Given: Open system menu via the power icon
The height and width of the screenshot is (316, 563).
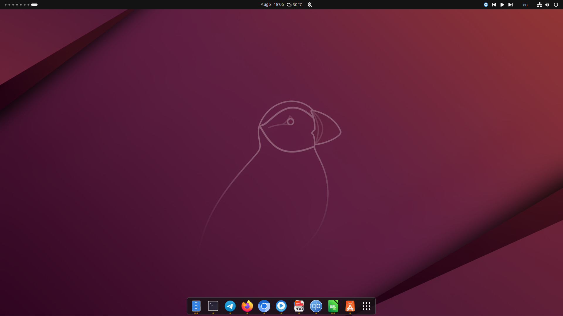Looking at the screenshot, I should pyautogui.click(x=556, y=5).
